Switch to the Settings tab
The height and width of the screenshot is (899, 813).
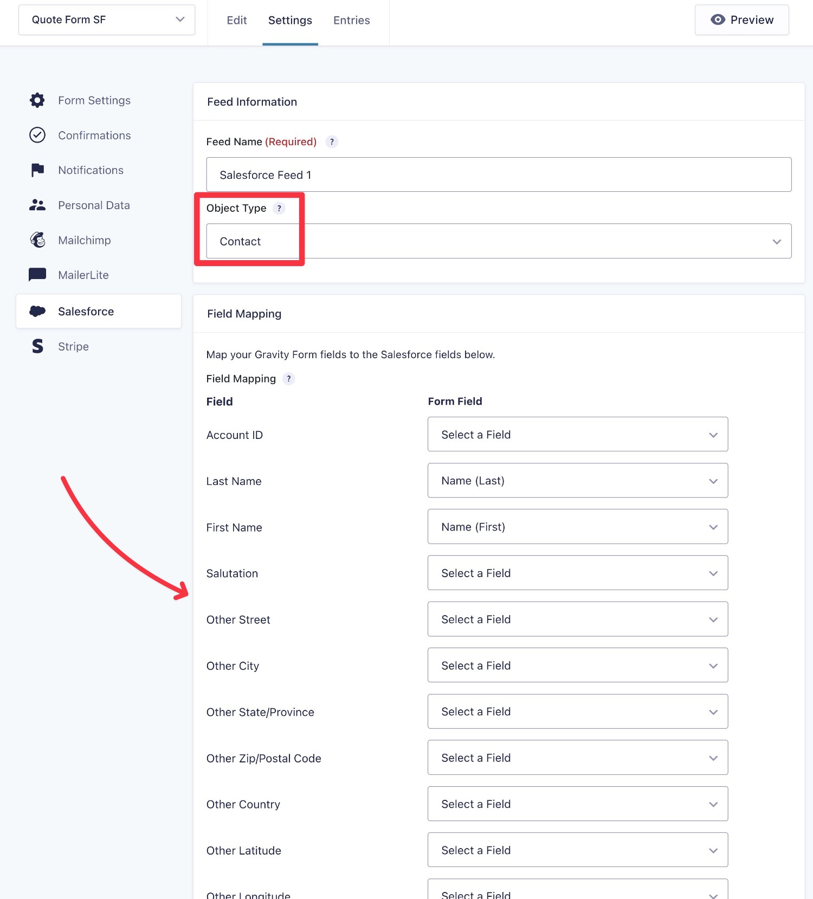tap(290, 20)
